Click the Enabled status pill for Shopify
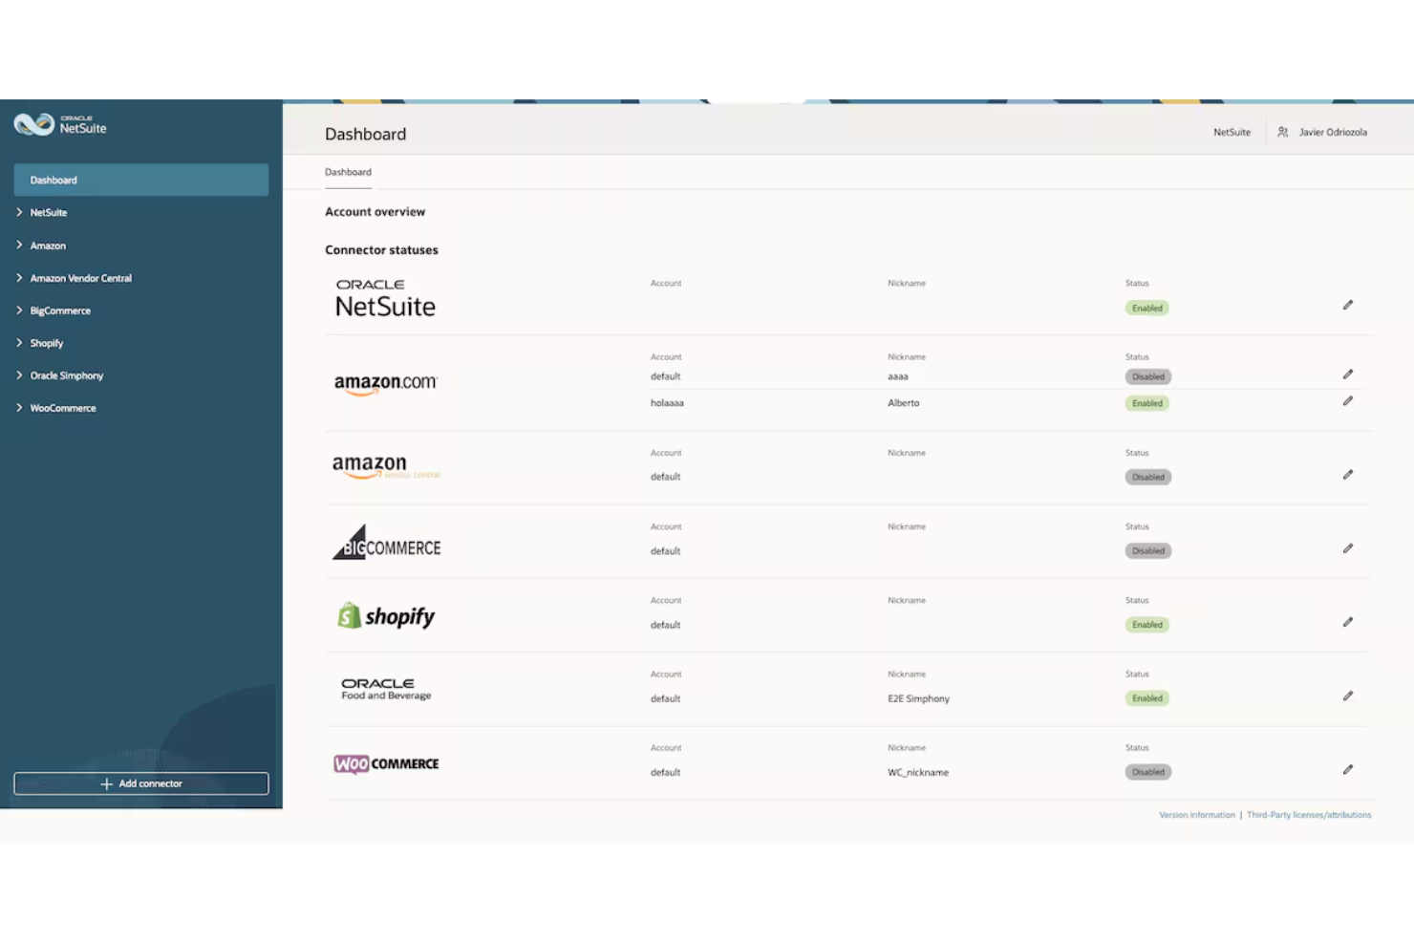The width and height of the screenshot is (1414, 943). click(x=1146, y=624)
